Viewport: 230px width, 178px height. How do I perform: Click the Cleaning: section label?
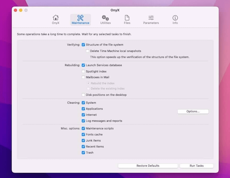click(x=74, y=103)
